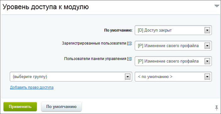Click the pin icon at the bottom right
221x114 pixels.
(217, 108)
